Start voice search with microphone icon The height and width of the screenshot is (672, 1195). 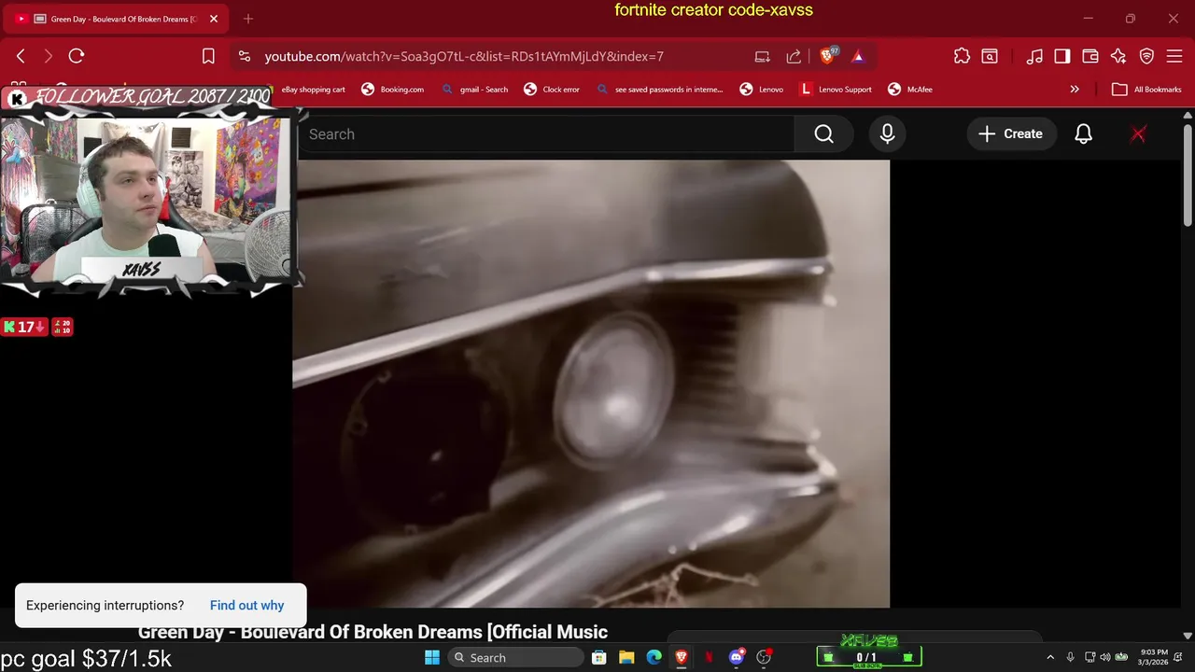[887, 134]
